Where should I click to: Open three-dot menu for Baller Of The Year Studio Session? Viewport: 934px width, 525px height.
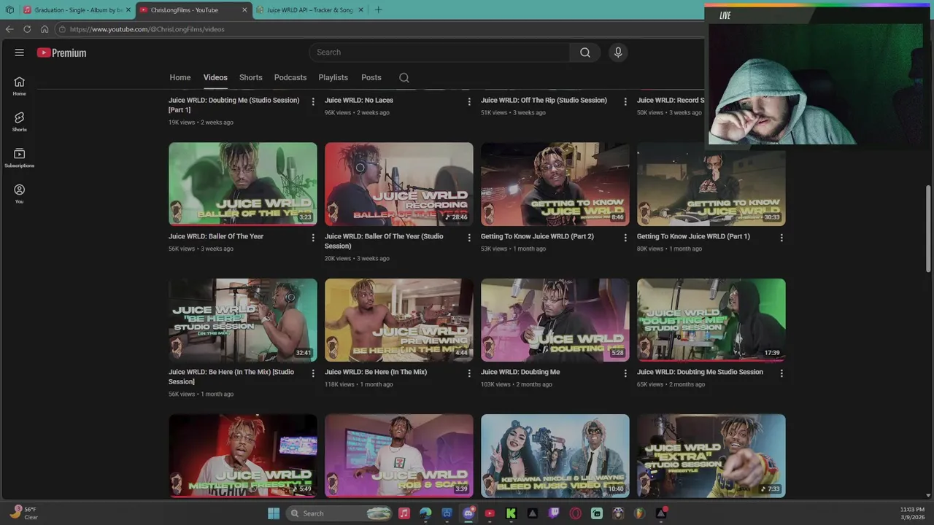tap(469, 238)
